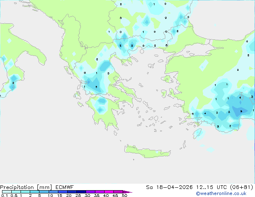Click the 'Precipitation [mm]' title text
255x197 pixels.
(26, 187)
